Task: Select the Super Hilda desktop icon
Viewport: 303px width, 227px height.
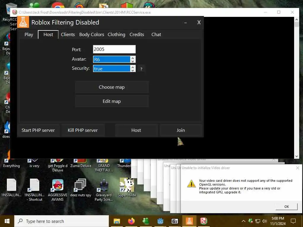Action: click(x=127, y=187)
